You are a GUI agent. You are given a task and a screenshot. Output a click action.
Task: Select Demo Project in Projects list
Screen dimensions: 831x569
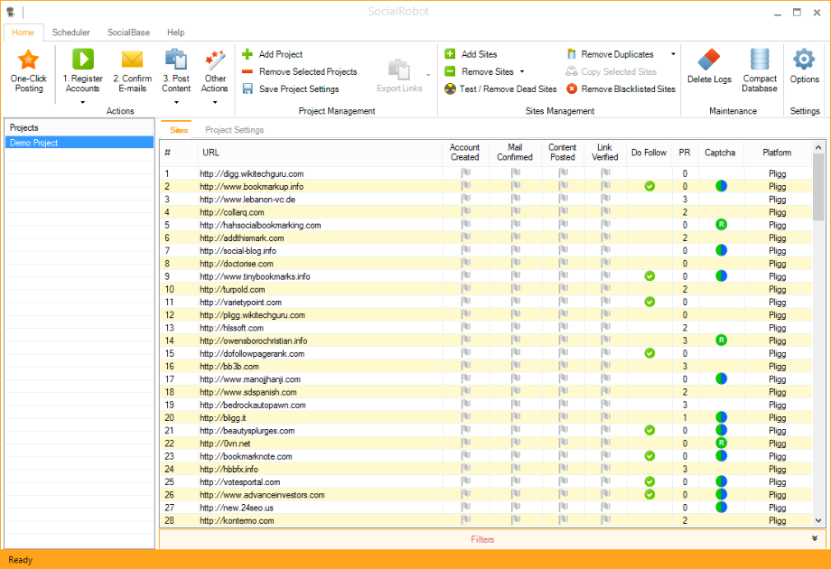pos(79,143)
